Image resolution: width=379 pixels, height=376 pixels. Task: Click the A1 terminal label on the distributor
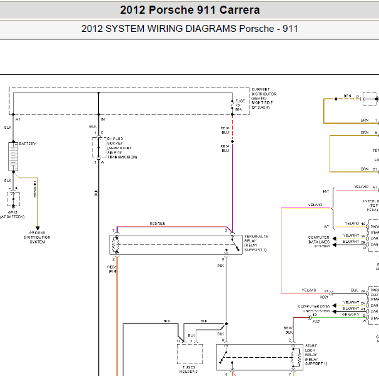click(18, 119)
